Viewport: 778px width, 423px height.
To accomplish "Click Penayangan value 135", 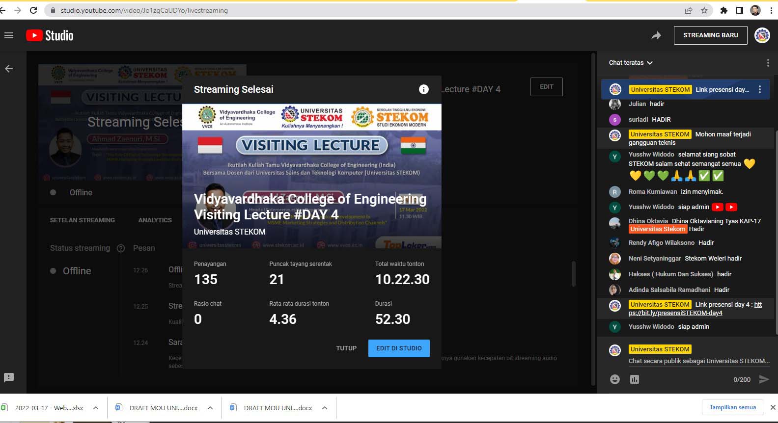I will click(x=206, y=280).
